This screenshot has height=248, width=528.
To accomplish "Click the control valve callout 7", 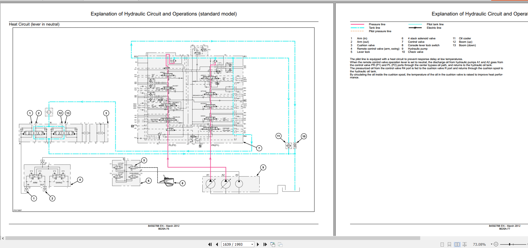I will (x=259, y=148).
